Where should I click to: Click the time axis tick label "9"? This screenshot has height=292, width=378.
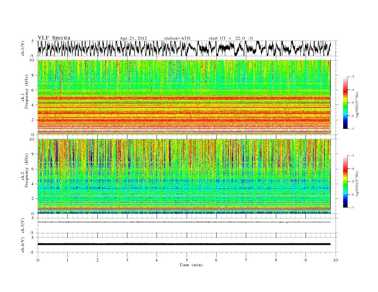(305, 260)
